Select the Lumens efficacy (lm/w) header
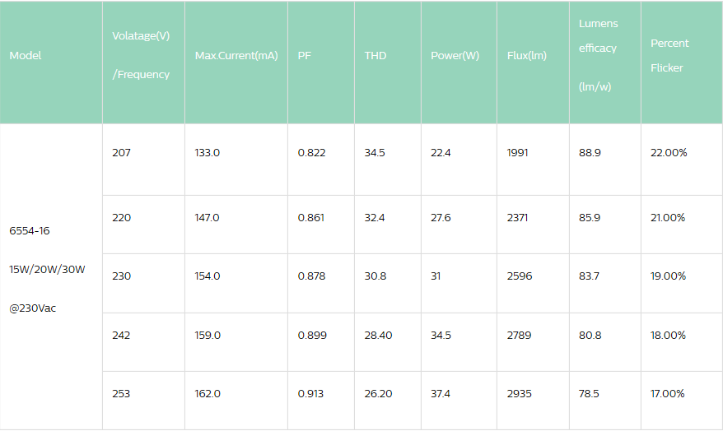Image resolution: width=723 pixels, height=431 pixels. [x=605, y=63]
